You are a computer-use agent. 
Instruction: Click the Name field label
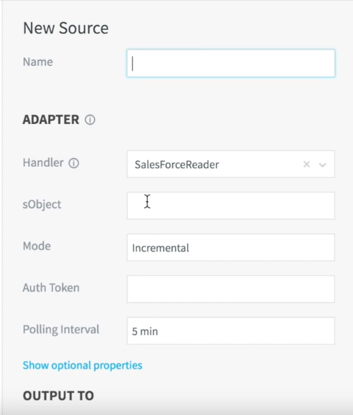click(x=38, y=62)
